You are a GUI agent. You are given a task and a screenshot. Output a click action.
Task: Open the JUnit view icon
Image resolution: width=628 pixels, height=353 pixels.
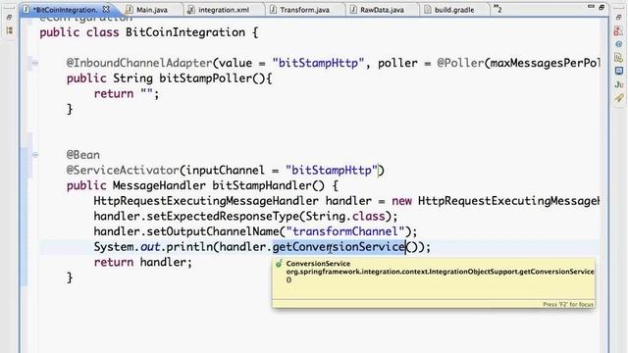(619, 84)
